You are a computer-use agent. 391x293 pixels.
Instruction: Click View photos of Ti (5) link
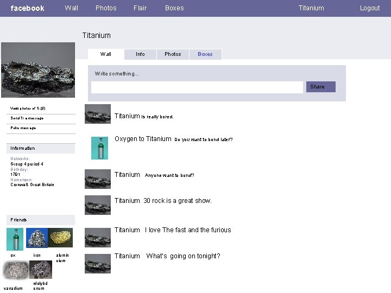[x=28, y=109]
